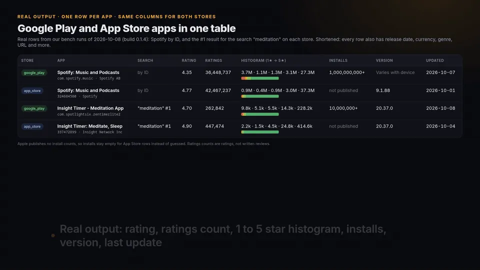480x270 pixels.
Task: Click version 20.37.0 in google_play row
Action: pyautogui.click(x=384, y=108)
